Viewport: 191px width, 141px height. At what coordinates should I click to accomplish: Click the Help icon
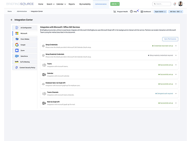(x=131, y=11)
